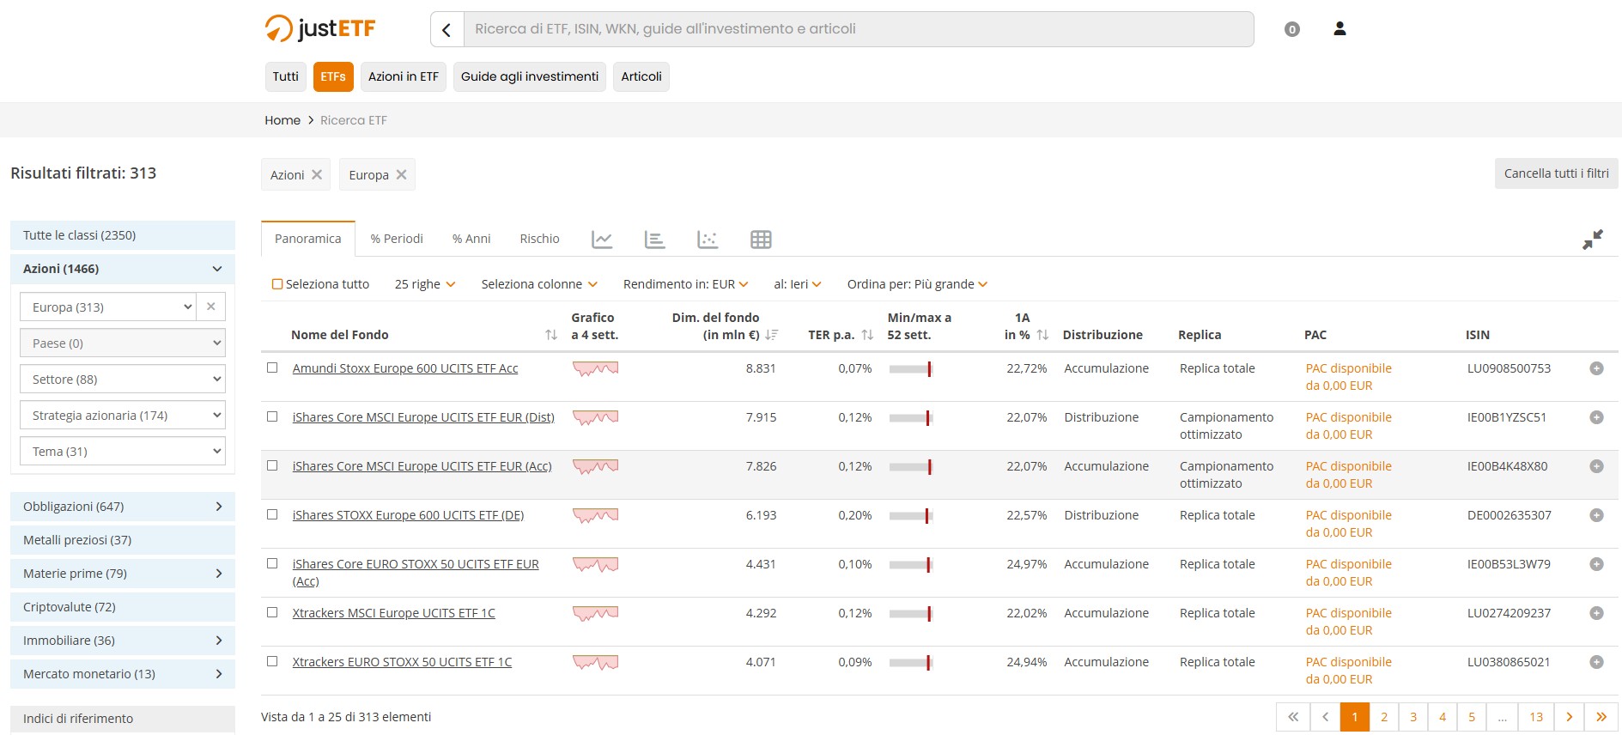Add iShares STOXX Europe 600 DE via plus
Screen dimensions: 1622x735
1596,515
